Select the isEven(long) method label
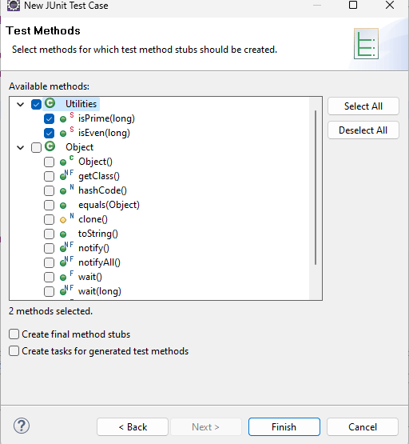409x444 pixels. point(104,133)
